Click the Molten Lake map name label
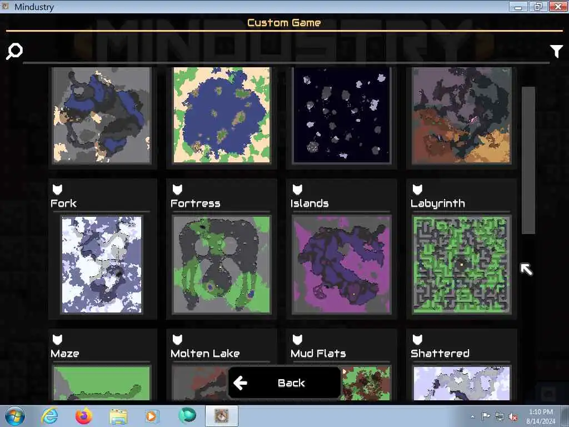The width and height of the screenshot is (569, 427). click(205, 354)
